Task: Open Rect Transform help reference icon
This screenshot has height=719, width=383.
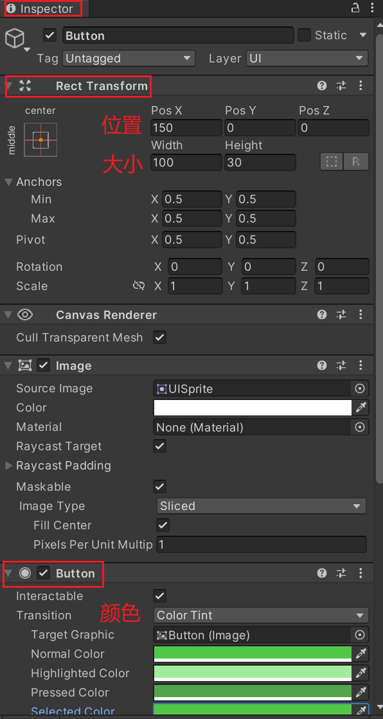Action: (x=322, y=86)
